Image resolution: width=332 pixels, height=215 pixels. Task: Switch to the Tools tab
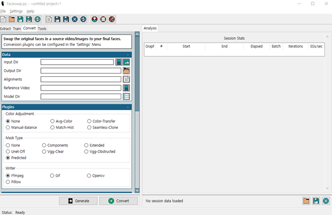pos(42,29)
